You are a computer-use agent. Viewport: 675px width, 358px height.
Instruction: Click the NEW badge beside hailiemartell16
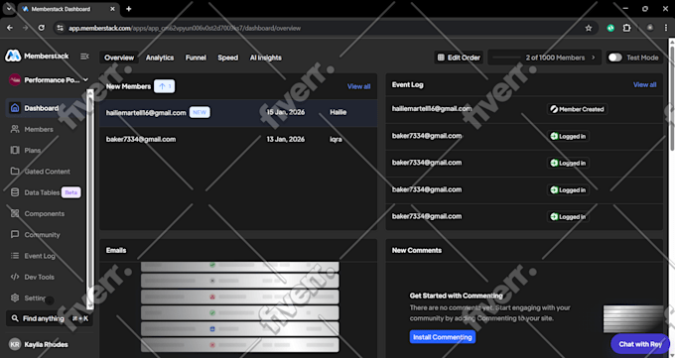click(x=200, y=112)
